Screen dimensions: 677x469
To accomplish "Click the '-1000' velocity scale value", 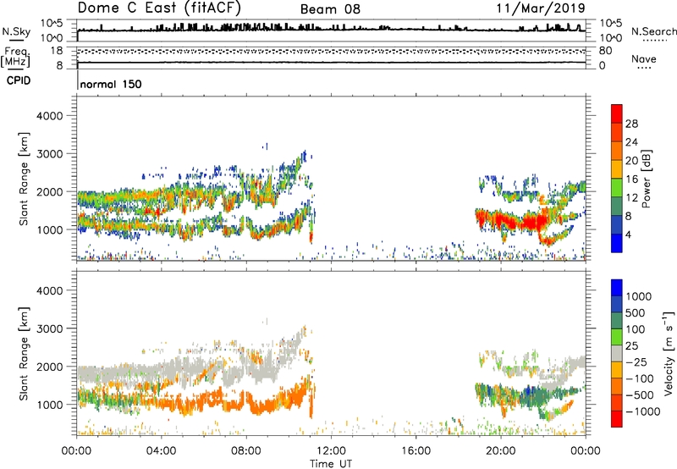I will [642, 411].
